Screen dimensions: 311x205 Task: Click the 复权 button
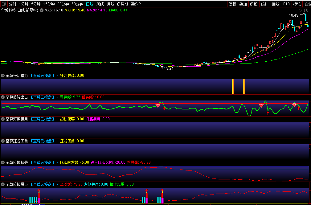232,4
